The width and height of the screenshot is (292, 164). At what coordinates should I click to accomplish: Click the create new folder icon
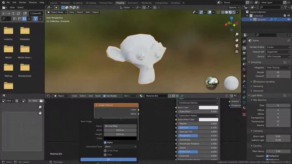(25, 14)
